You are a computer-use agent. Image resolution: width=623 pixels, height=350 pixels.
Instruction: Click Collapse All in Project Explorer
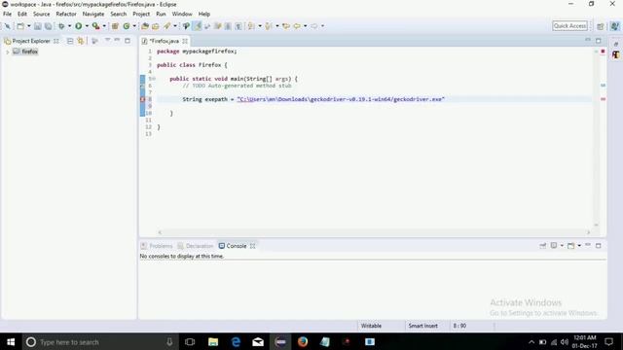70,41
